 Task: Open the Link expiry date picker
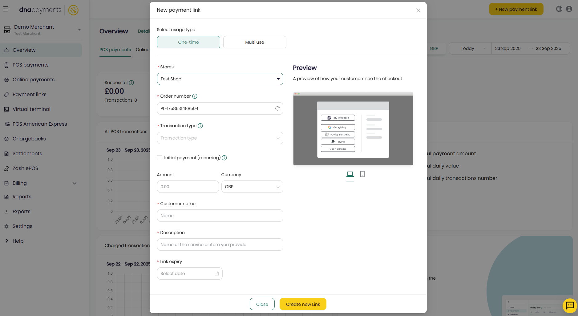(189, 273)
